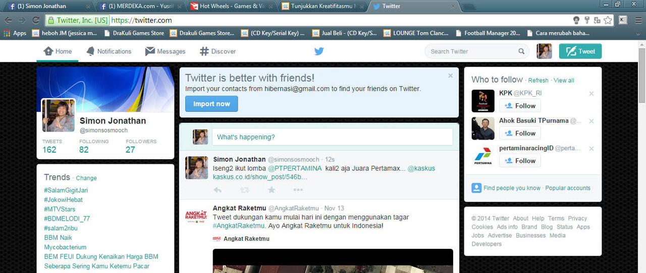Dismiss Ahok Basuki TPurnama suggestion

tap(591, 121)
